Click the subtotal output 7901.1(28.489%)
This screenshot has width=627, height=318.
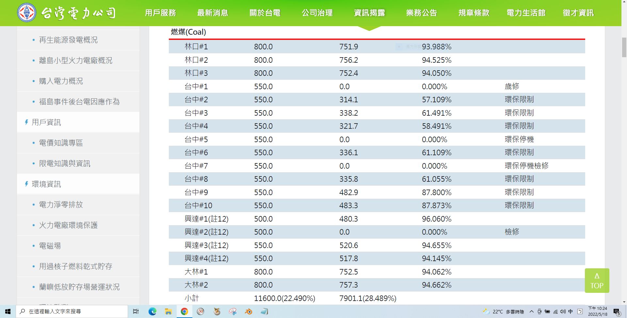click(368, 298)
